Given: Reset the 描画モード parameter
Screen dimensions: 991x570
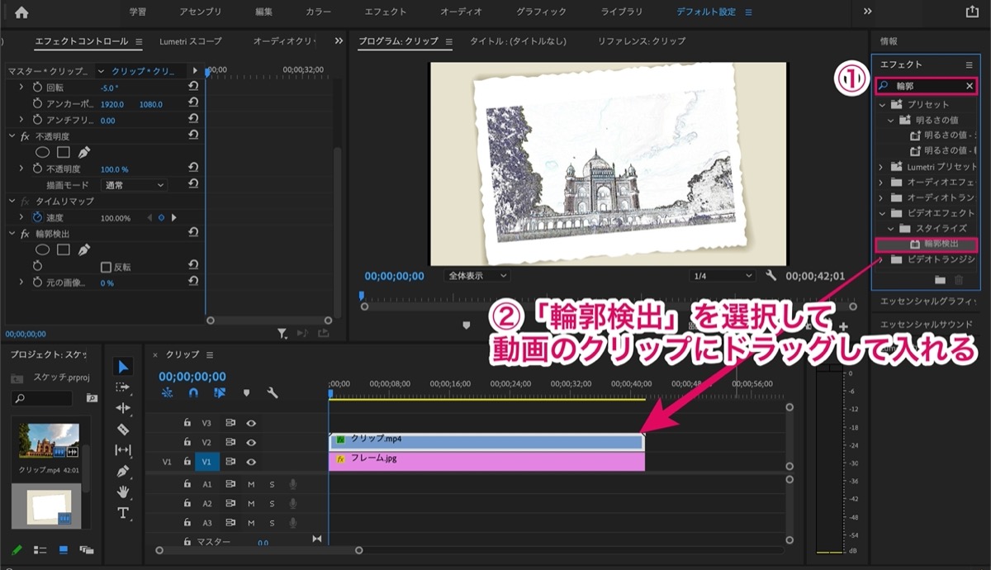Looking at the screenshot, I should (193, 185).
